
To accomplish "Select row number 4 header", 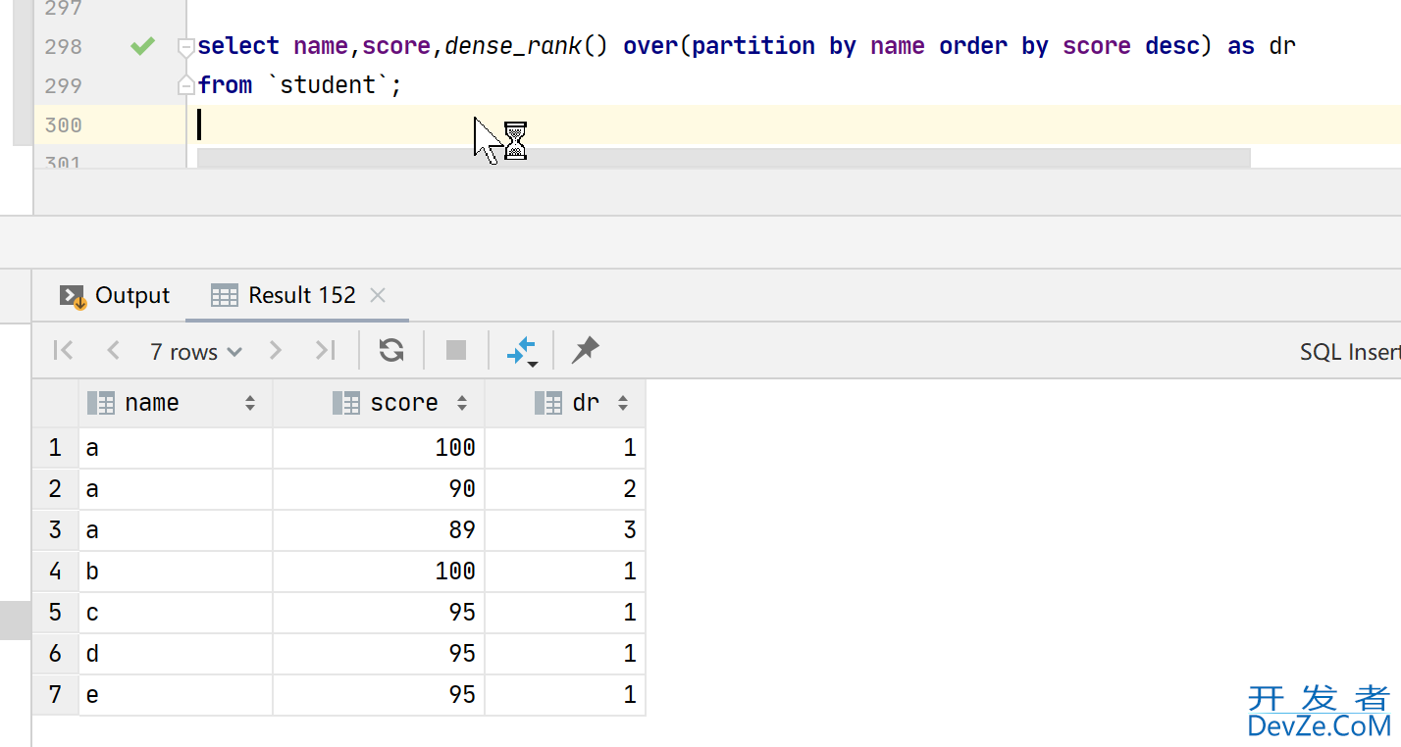I will [x=55, y=572].
